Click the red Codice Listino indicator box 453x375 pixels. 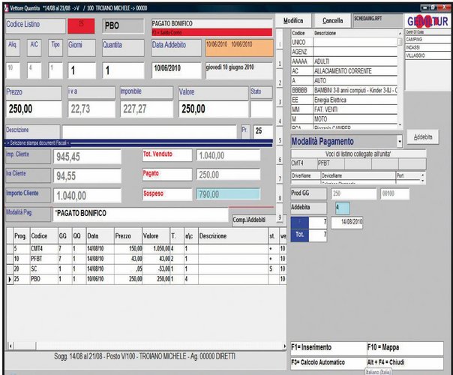click(80, 25)
